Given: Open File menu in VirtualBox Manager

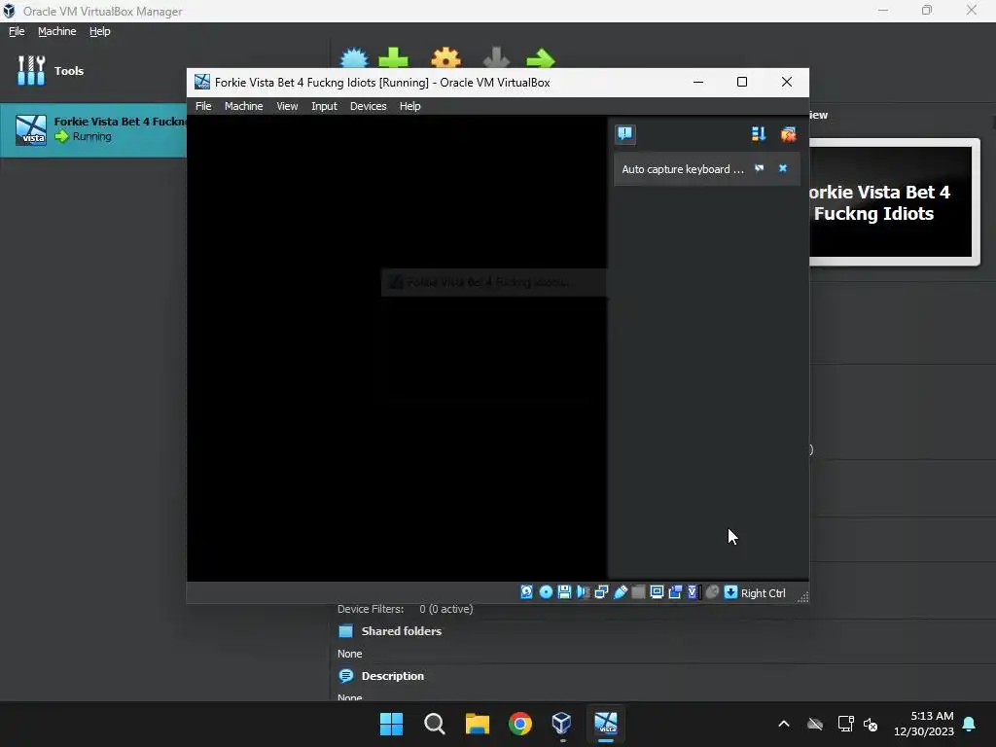Looking at the screenshot, I should (x=17, y=31).
